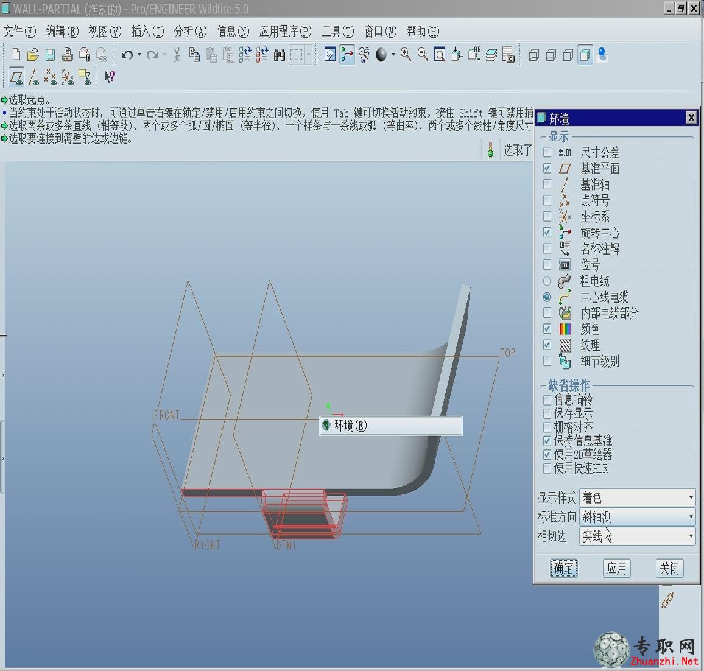704x671 pixels.
Task: Toggle datum planes display toolbar icon
Action: tap(16, 77)
